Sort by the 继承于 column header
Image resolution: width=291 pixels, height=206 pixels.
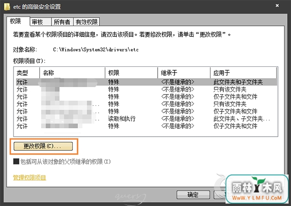coord(184,73)
